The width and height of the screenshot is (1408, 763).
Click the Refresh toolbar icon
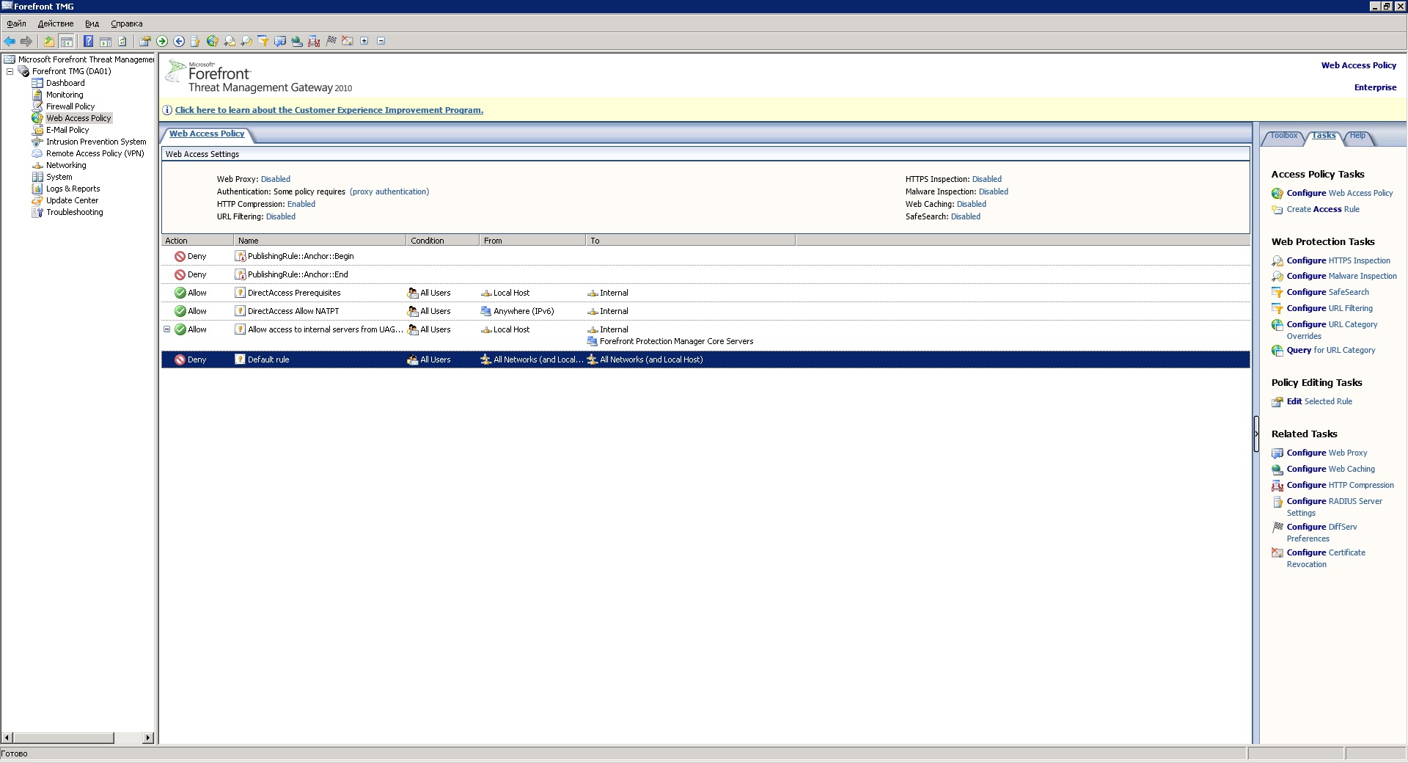tap(122, 41)
